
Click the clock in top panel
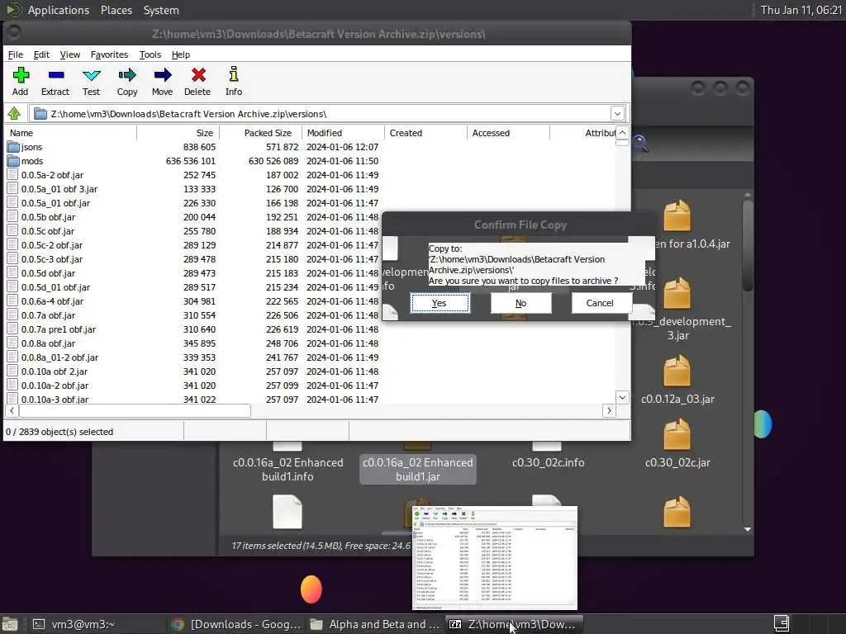tap(801, 10)
